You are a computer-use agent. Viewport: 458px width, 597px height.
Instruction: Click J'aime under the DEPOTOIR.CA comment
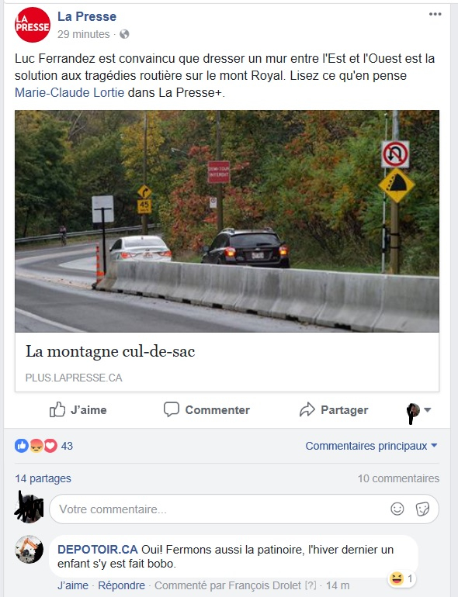click(73, 585)
